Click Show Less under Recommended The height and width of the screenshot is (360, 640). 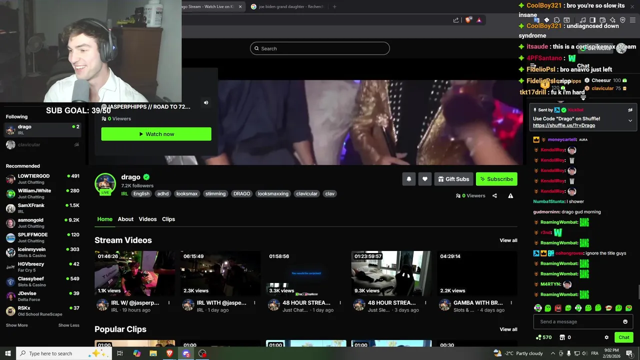68,325
